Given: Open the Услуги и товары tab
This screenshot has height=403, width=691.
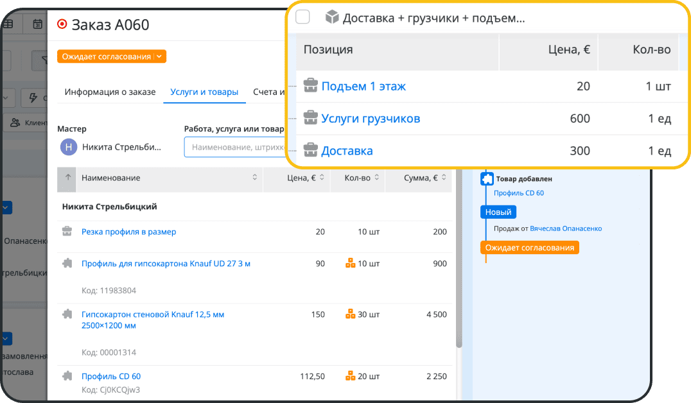Looking at the screenshot, I should 204,91.
